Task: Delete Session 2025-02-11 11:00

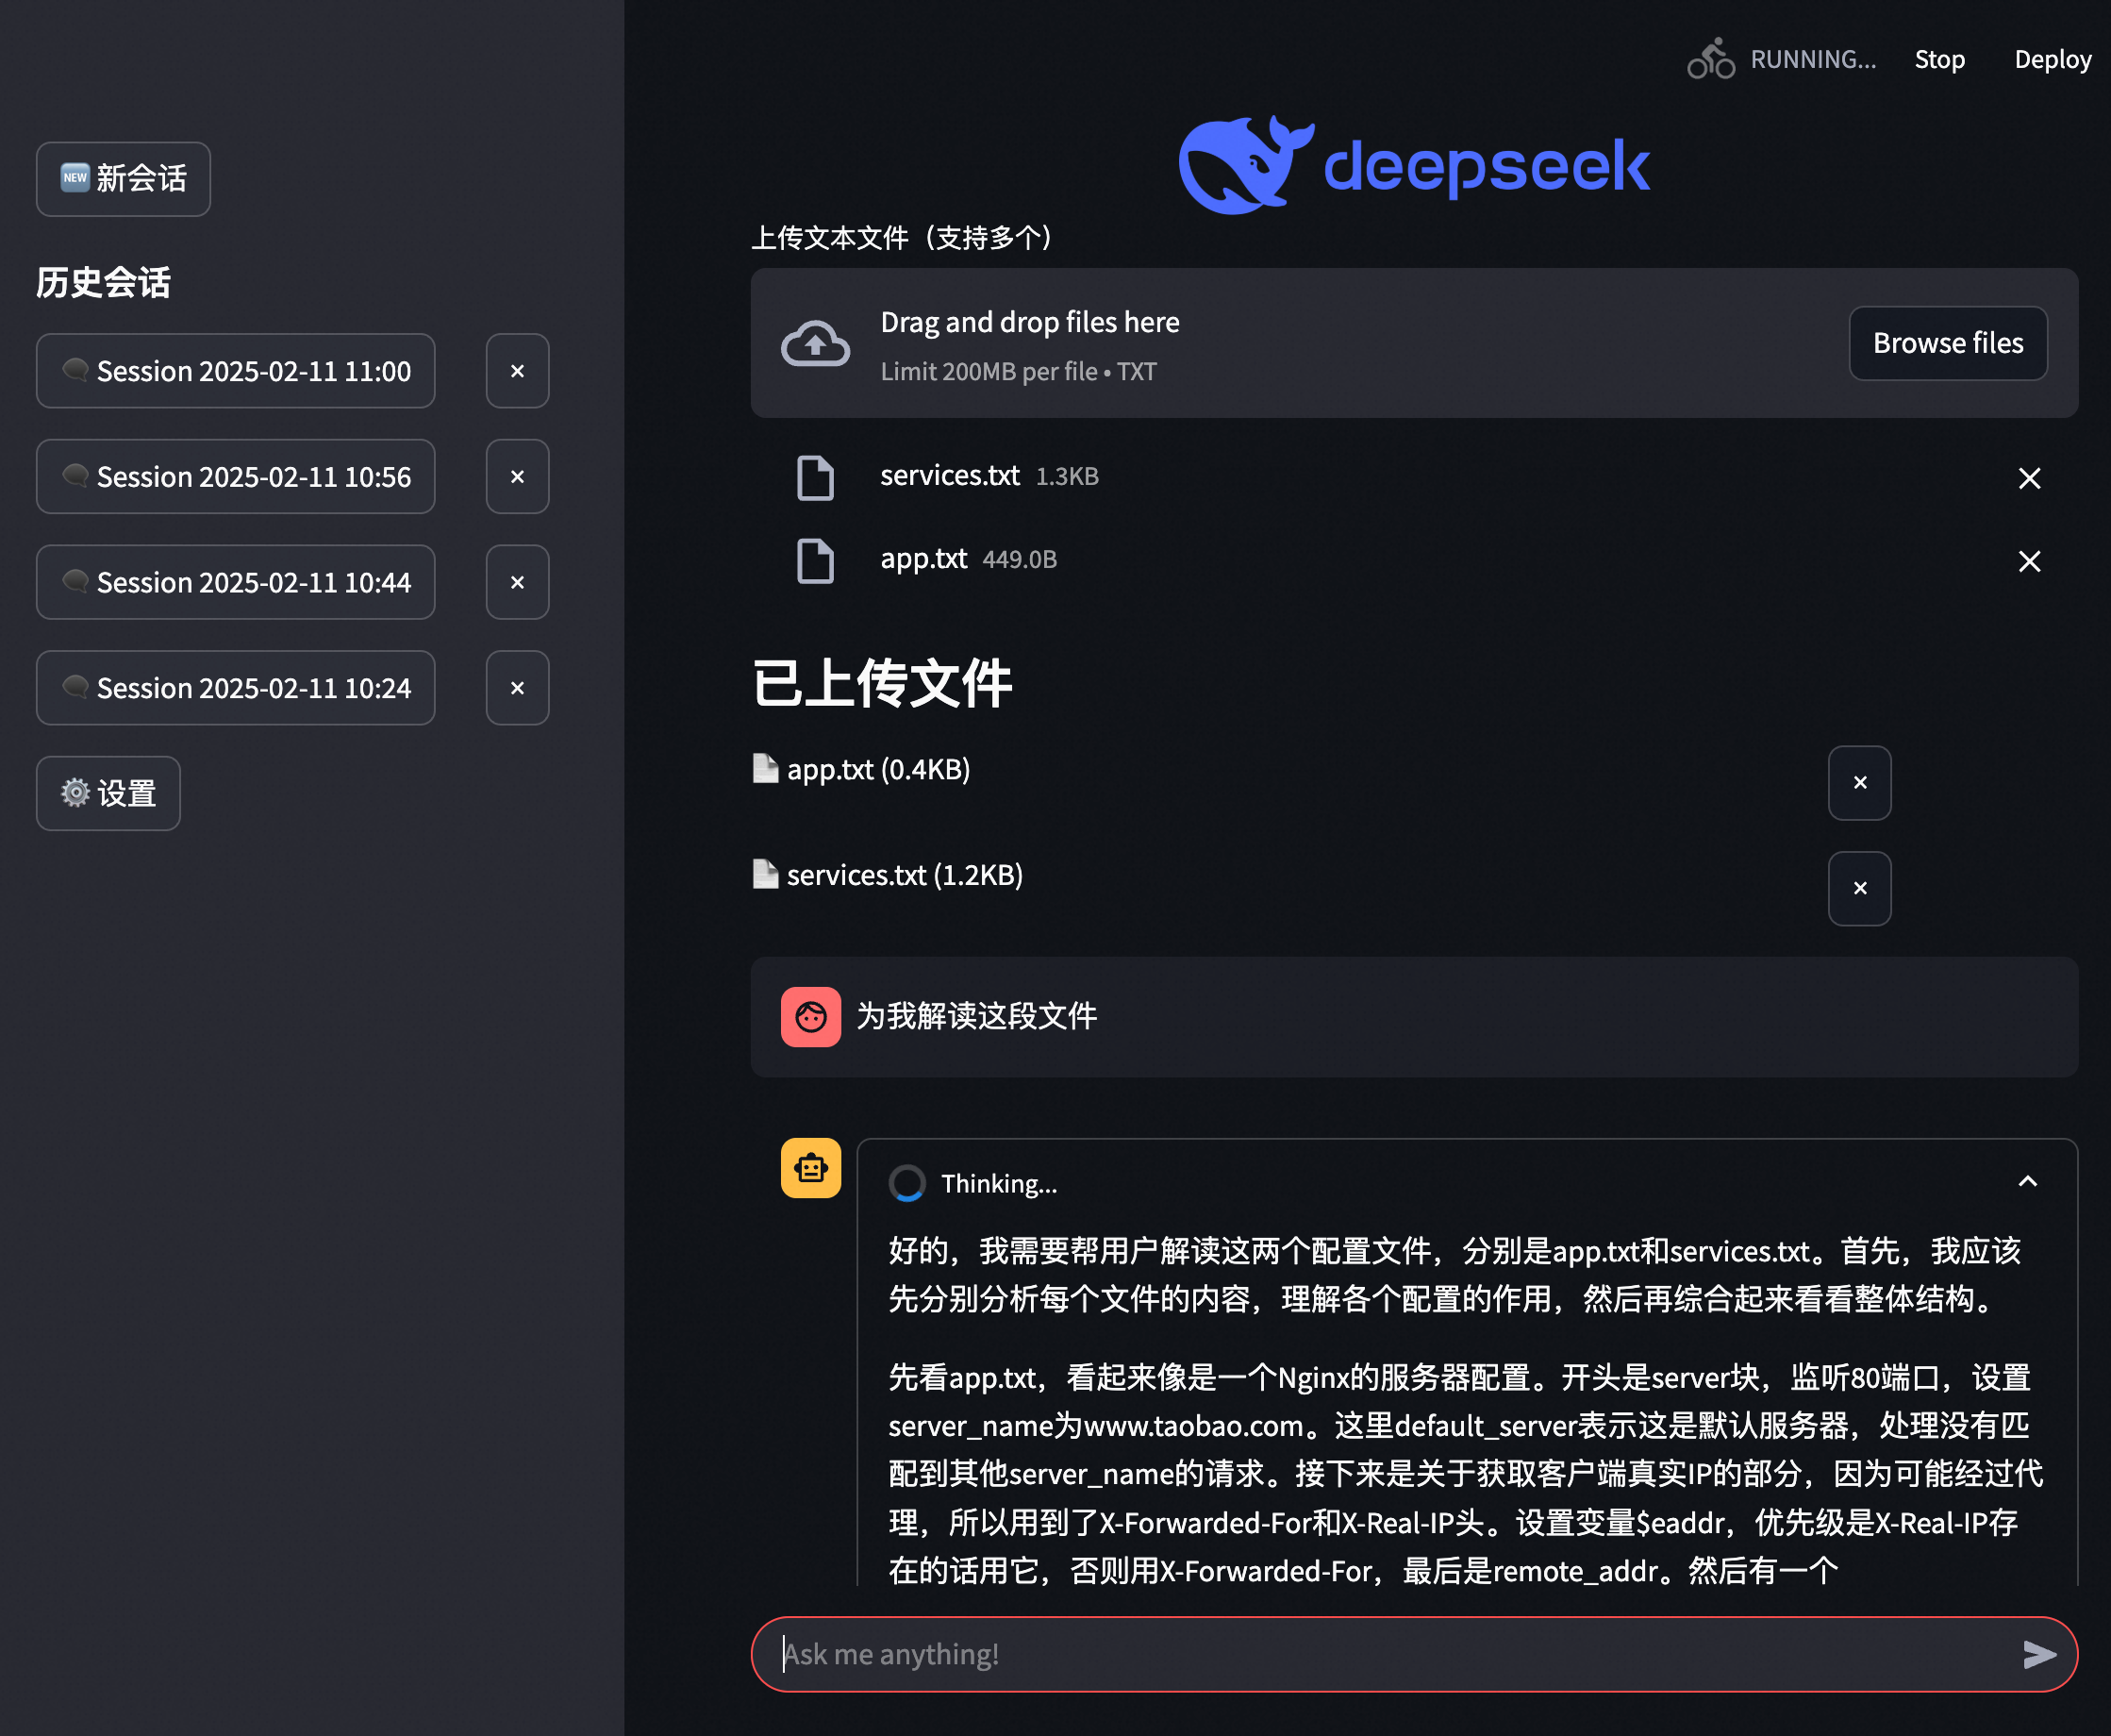Action: pos(517,371)
